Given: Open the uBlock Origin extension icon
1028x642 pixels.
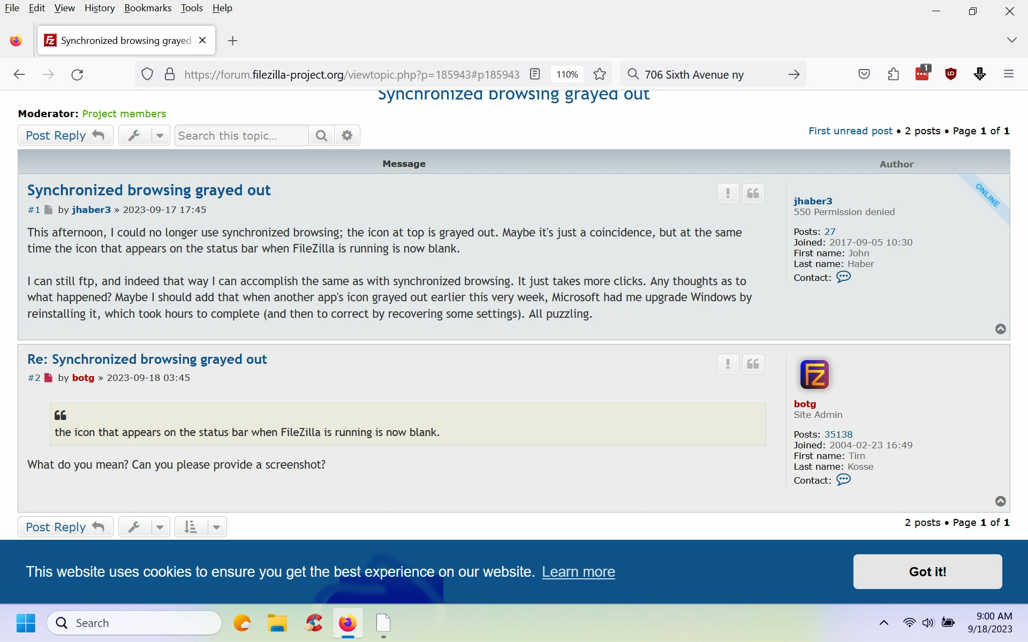Looking at the screenshot, I should click(x=951, y=74).
